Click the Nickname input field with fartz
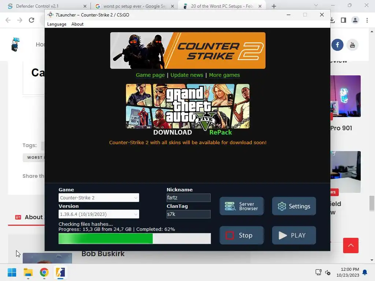The height and width of the screenshot is (281, 375). [x=189, y=198]
